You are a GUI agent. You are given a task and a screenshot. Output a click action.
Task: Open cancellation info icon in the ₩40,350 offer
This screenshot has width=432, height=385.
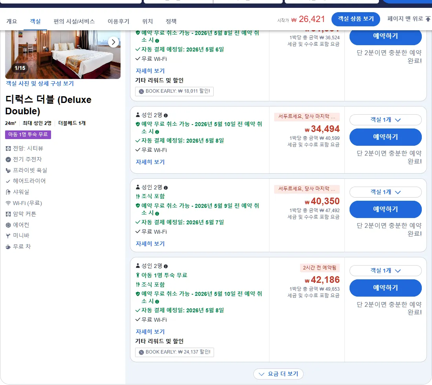[157, 213]
